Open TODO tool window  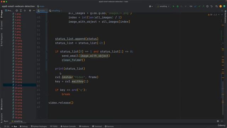[54, 127]
